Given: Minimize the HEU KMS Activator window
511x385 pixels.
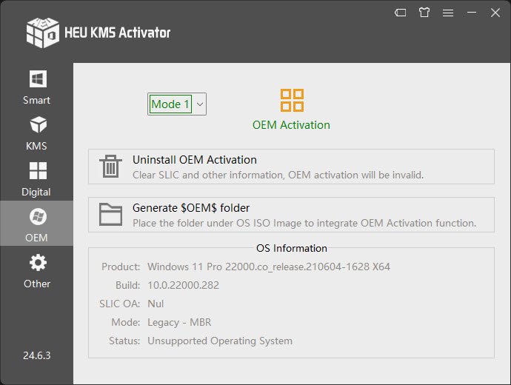Looking at the screenshot, I should 472,13.
